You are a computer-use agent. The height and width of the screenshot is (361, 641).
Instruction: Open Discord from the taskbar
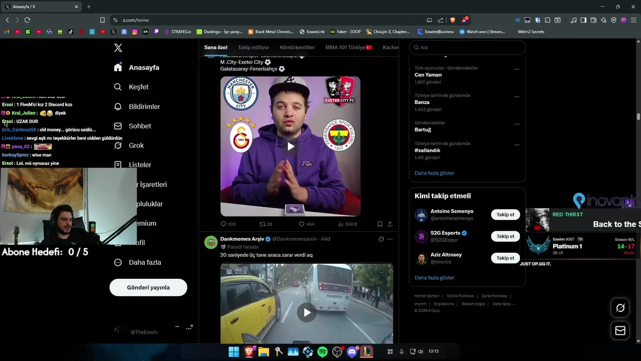[352, 352]
